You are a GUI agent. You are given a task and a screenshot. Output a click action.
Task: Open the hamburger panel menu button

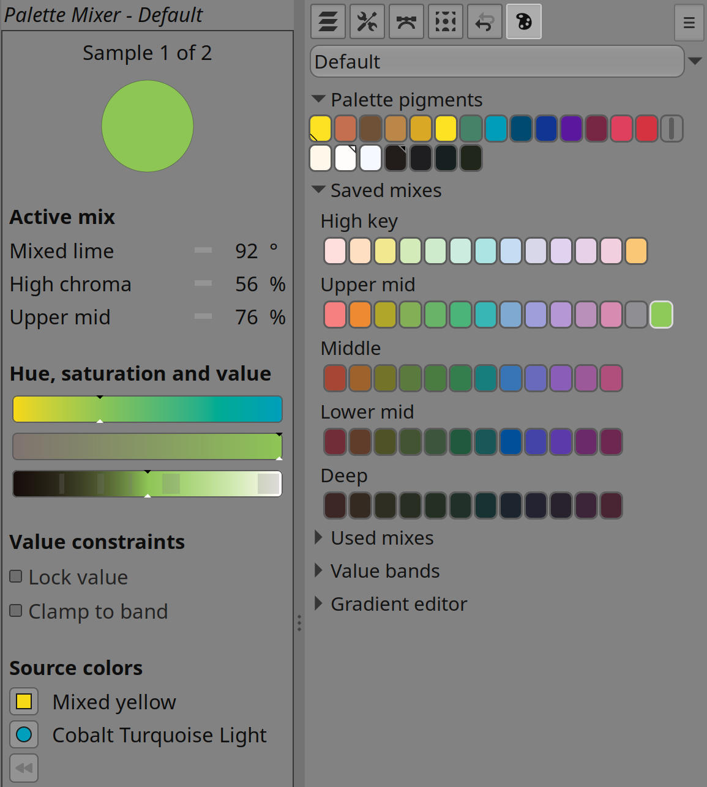click(x=689, y=23)
